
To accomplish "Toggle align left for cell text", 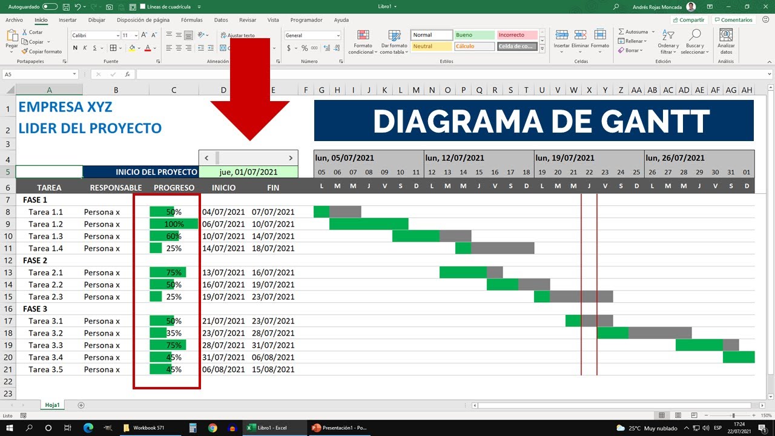I will tap(169, 48).
